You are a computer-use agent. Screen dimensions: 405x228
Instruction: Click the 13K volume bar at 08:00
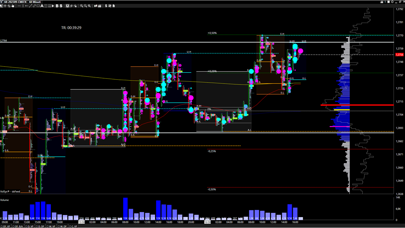click(125, 208)
